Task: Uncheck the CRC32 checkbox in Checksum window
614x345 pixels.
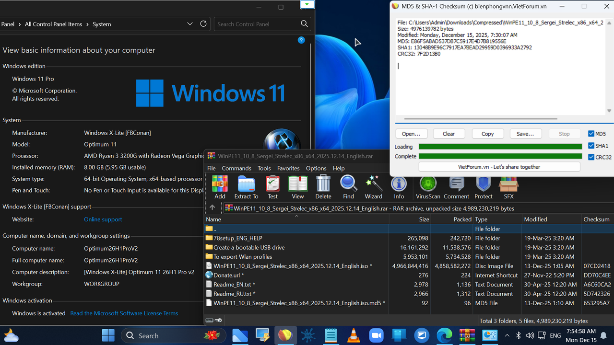Action: point(591,157)
